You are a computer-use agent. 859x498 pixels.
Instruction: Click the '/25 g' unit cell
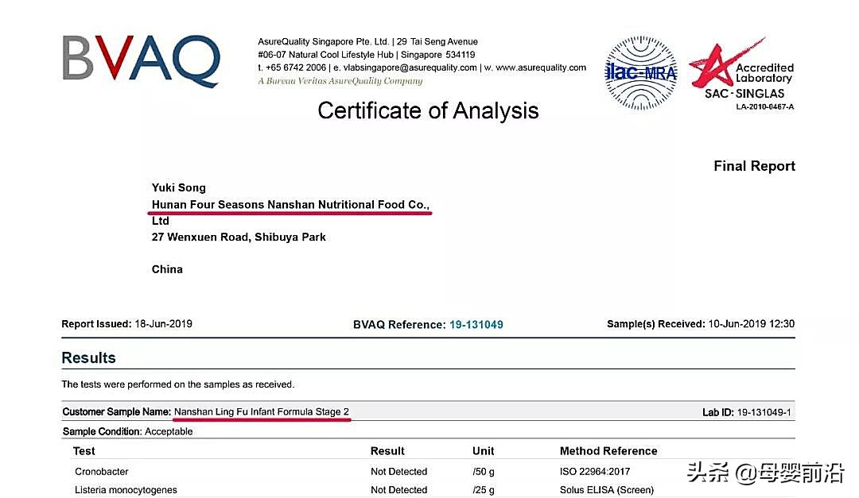point(484,490)
